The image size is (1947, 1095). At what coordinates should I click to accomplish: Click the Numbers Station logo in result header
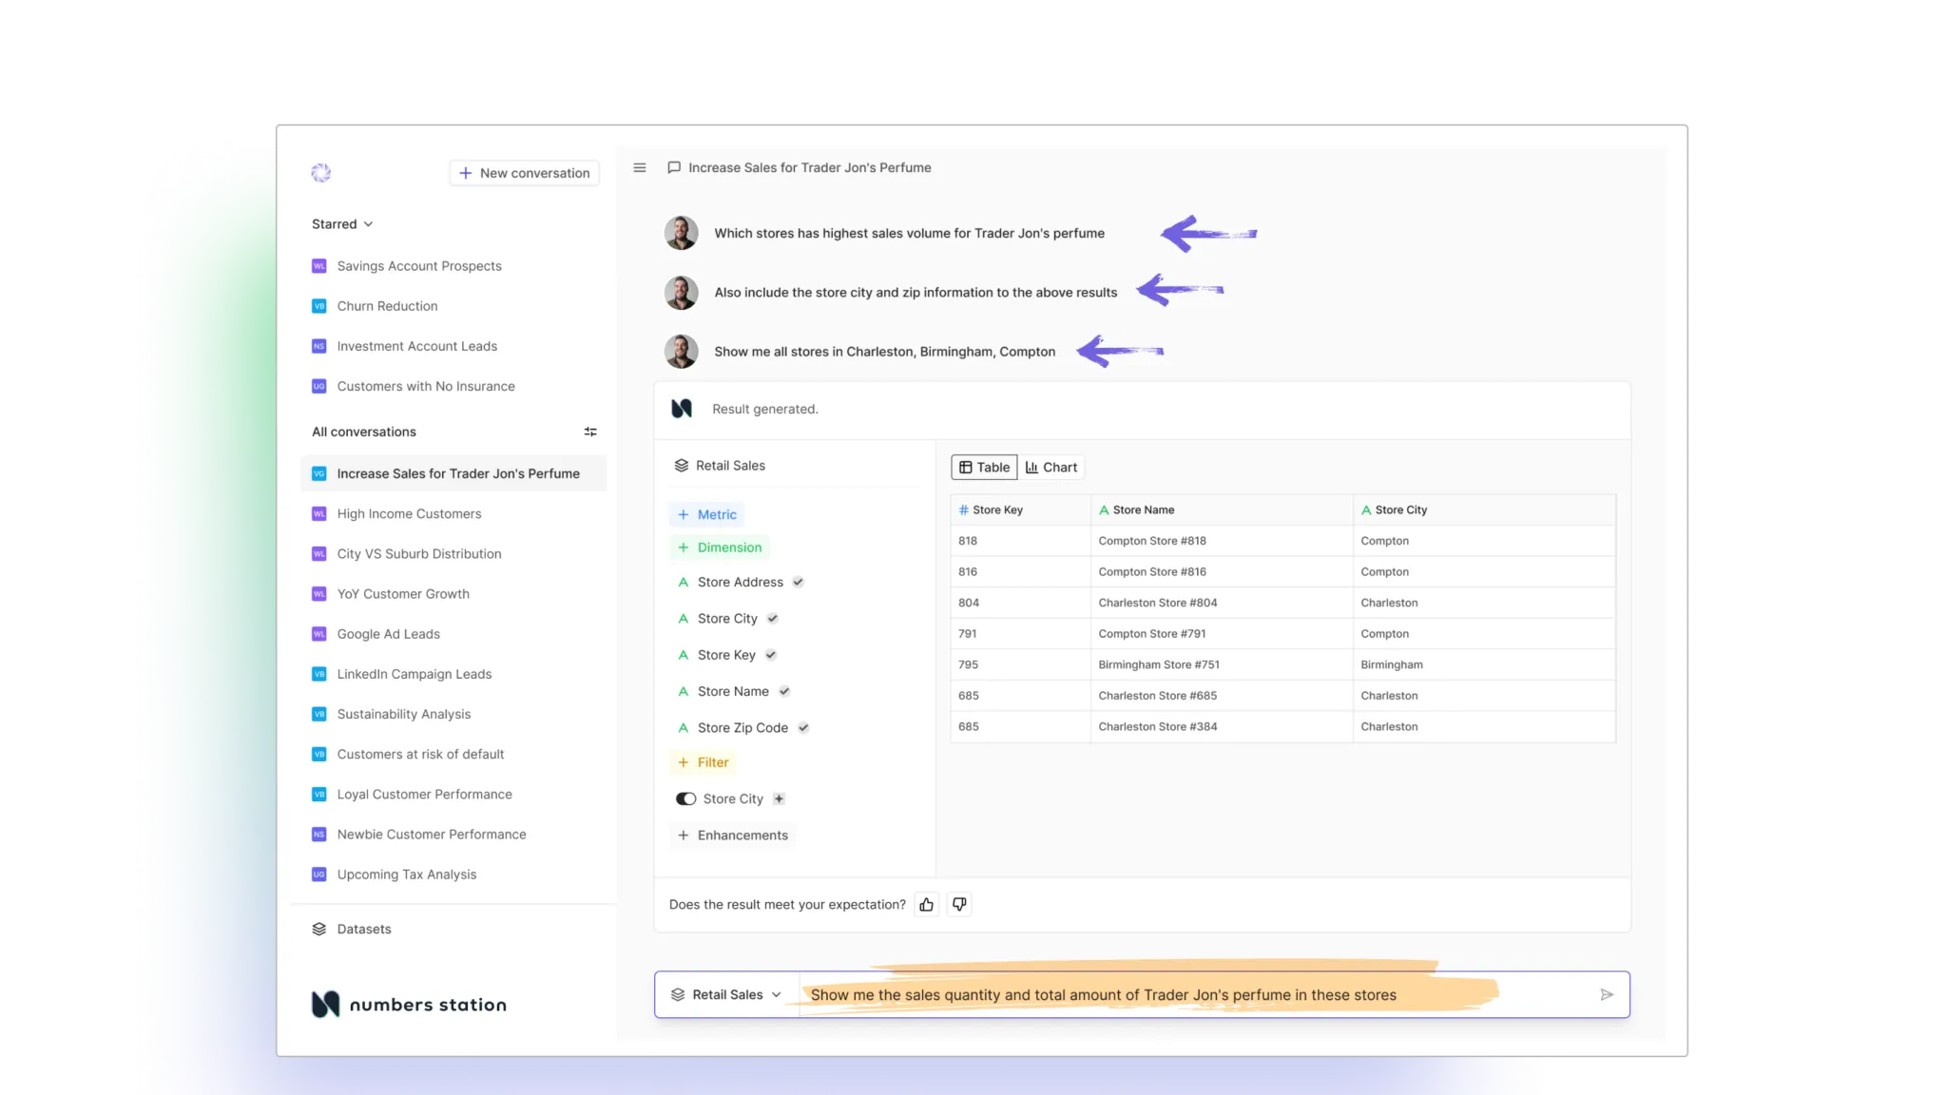coord(682,409)
